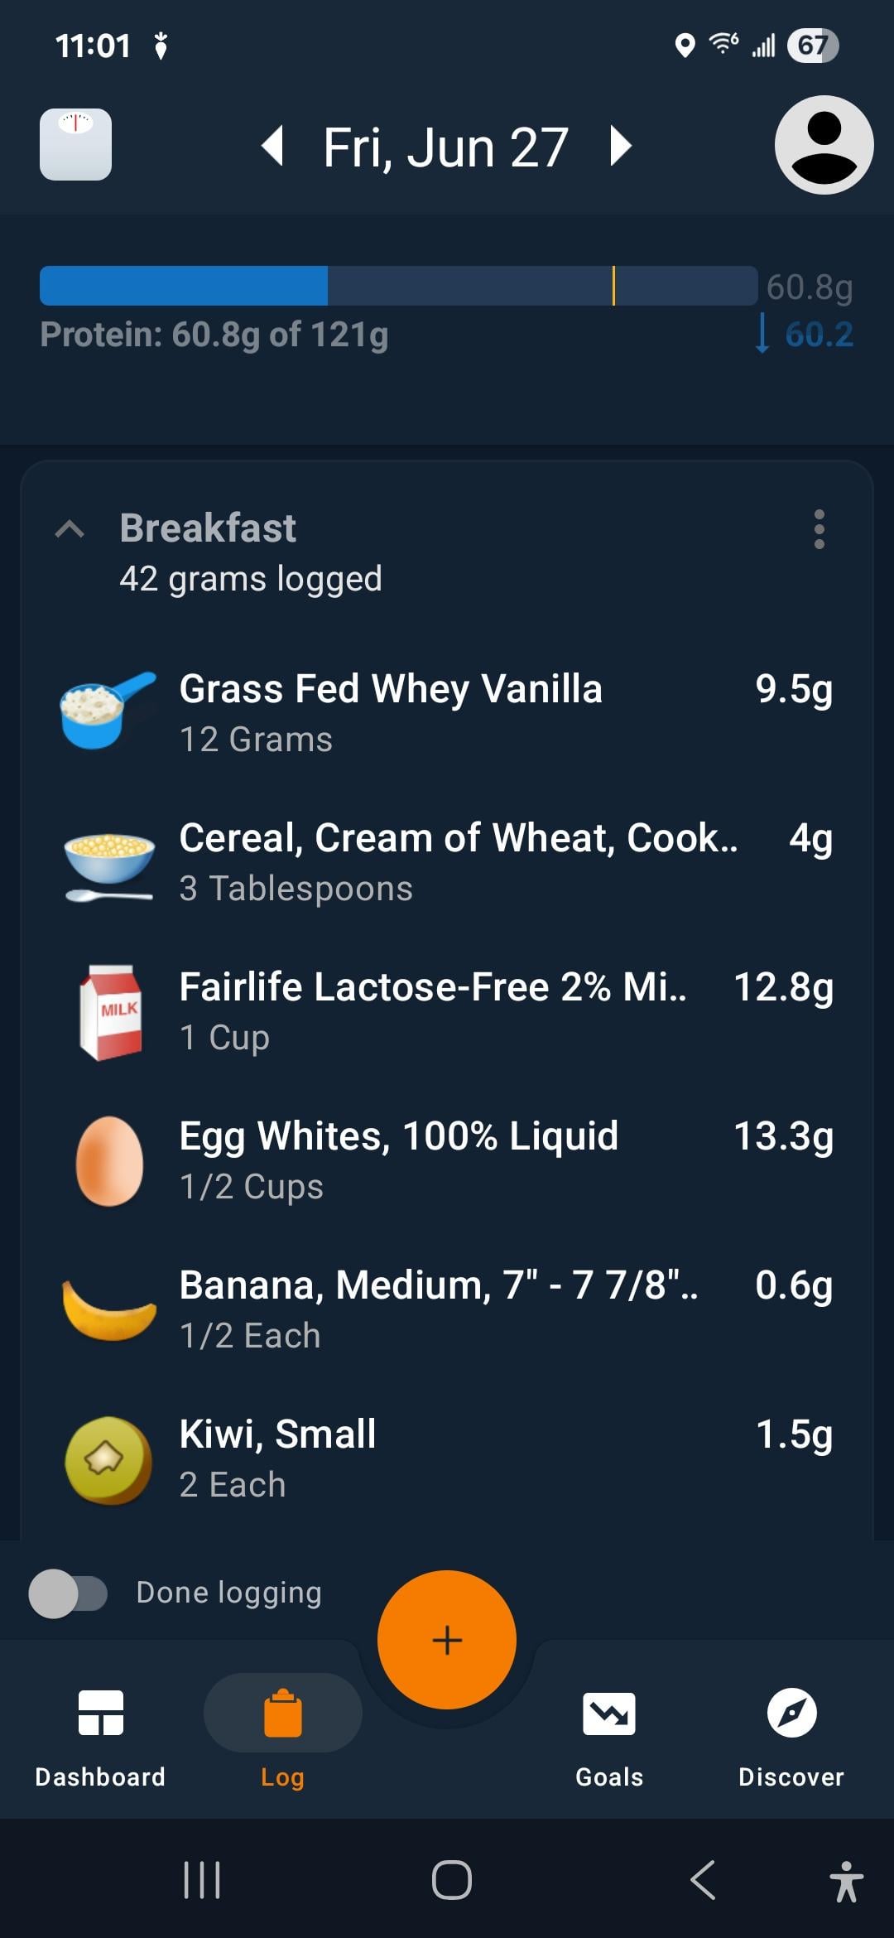Collapse the Breakfast section chevron

coord(70,529)
